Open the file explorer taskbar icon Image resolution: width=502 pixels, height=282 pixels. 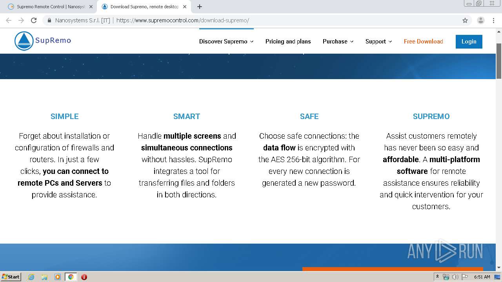[x=44, y=277]
